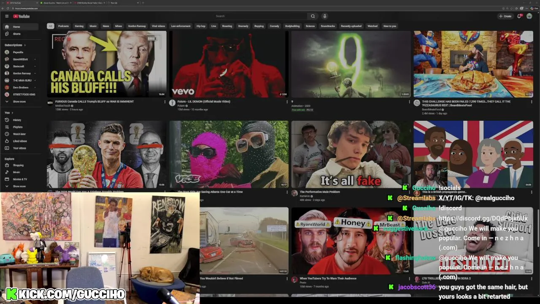Select the Music filter chip
The image size is (540, 304).
tap(93, 26)
